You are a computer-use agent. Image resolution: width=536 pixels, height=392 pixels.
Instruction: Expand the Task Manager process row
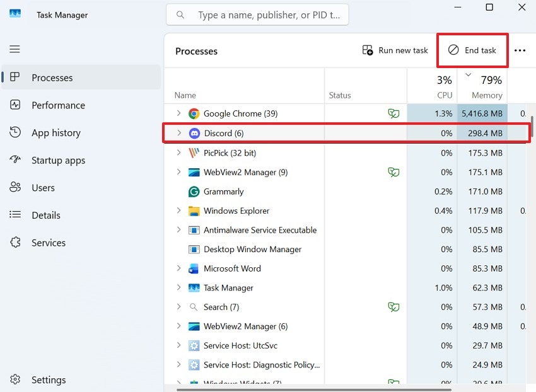(x=178, y=287)
